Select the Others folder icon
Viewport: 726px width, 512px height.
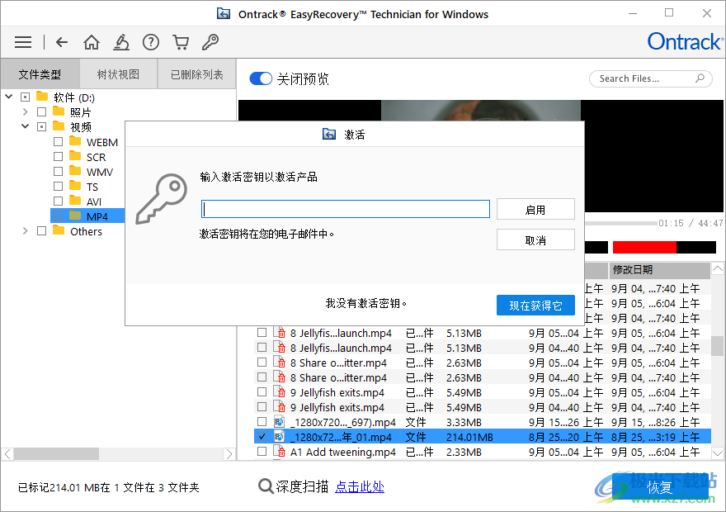(59, 230)
